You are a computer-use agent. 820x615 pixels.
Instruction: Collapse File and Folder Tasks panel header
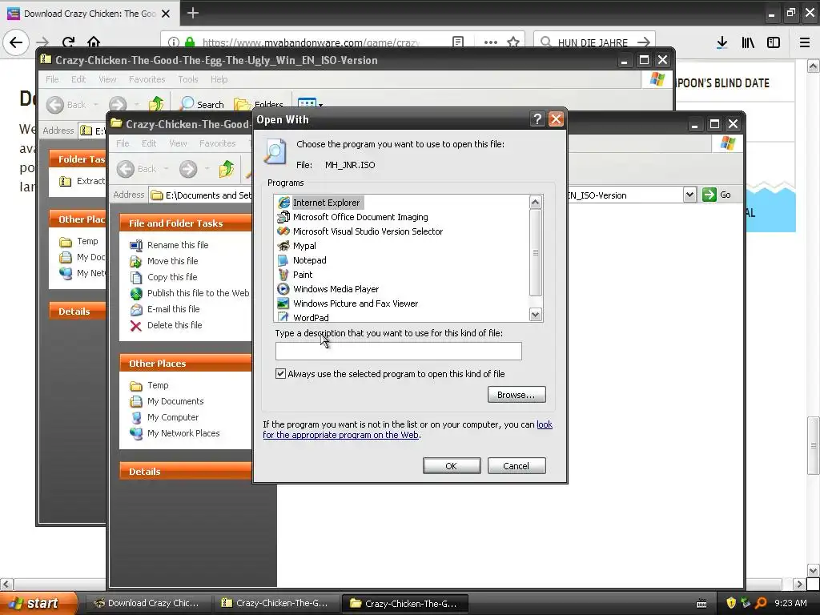click(186, 223)
